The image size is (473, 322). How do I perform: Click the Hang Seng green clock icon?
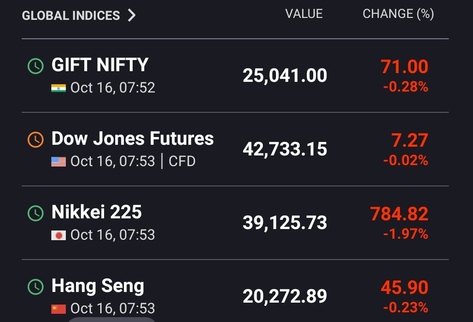point(36,287)
